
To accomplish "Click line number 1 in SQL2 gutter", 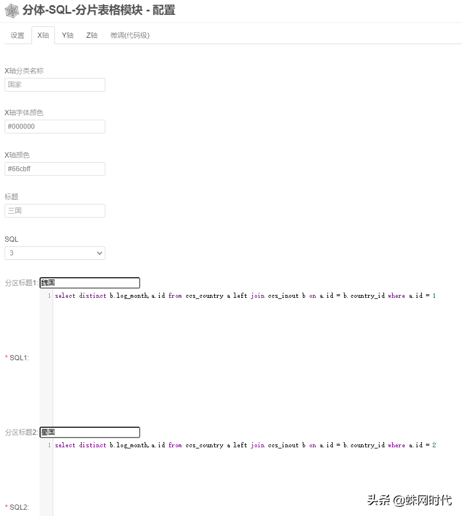I will point(49,445).
